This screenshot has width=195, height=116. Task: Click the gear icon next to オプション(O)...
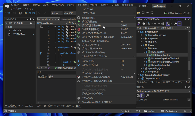click(79, 98)
